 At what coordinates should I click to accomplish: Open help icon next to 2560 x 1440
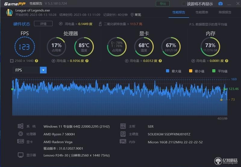click(x=36, y=61)
